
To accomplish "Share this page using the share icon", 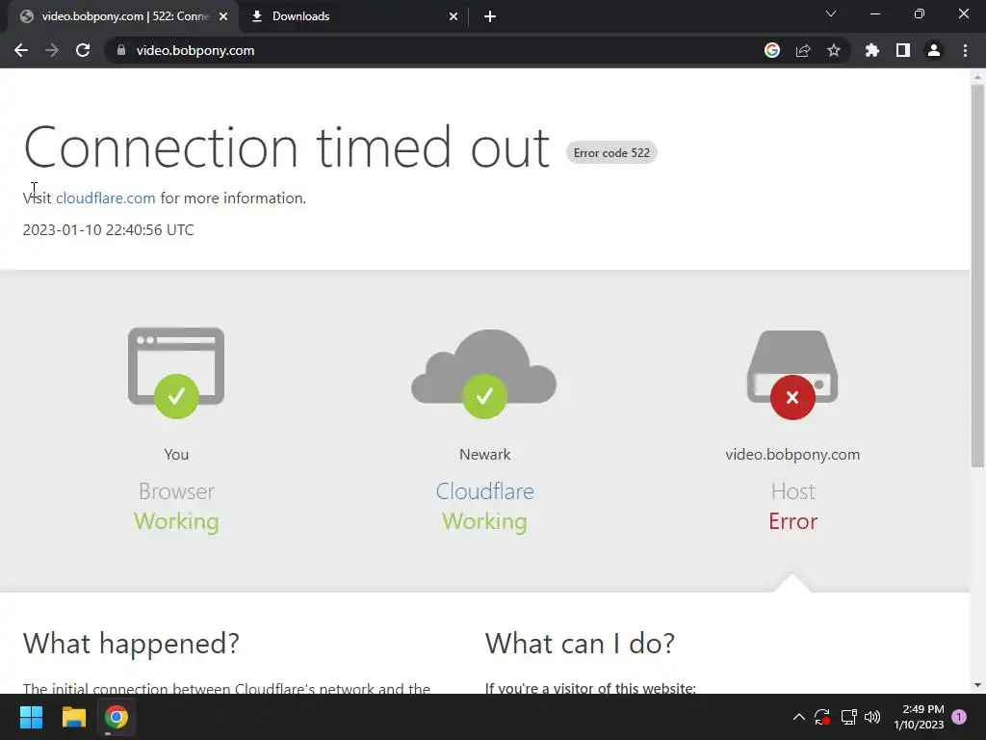I will pos(803,50).
